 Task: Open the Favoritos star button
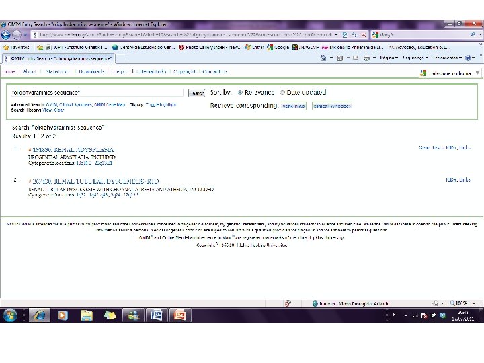(x=17, y=48)
